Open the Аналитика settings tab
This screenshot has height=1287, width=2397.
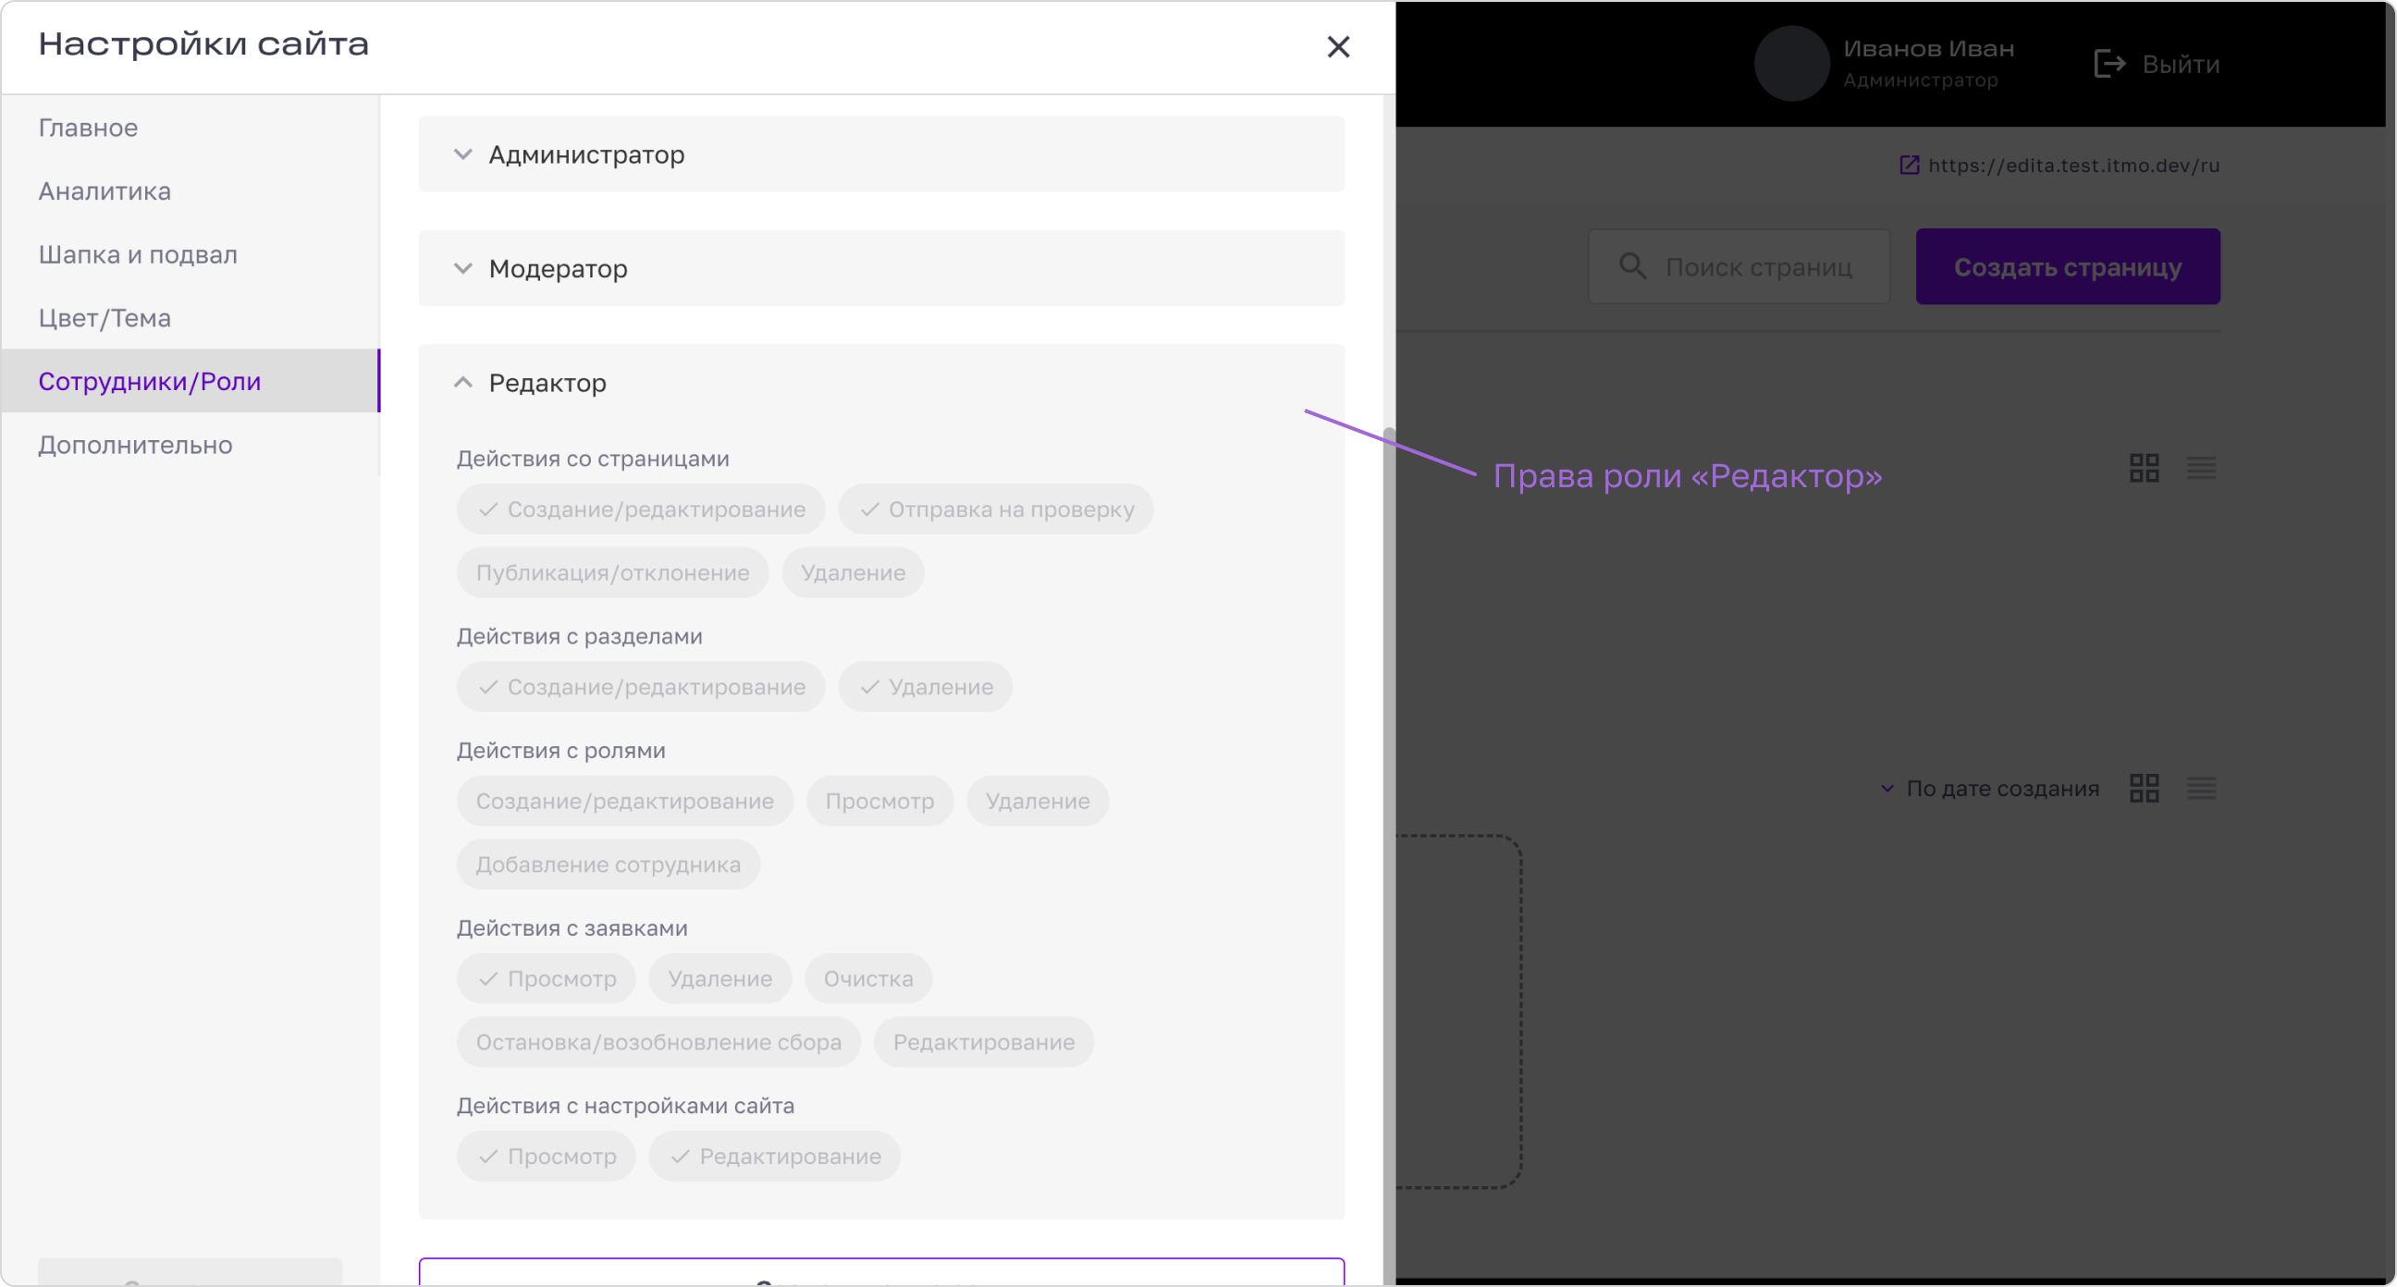[190, 190]
